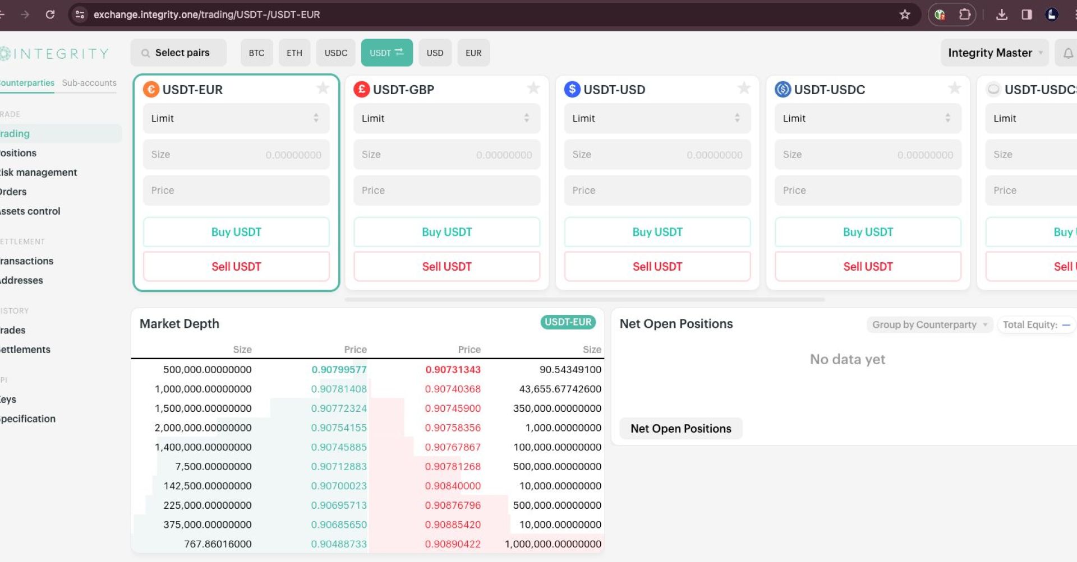Open notifications via the bell icon

click(x=1068, y=52)
